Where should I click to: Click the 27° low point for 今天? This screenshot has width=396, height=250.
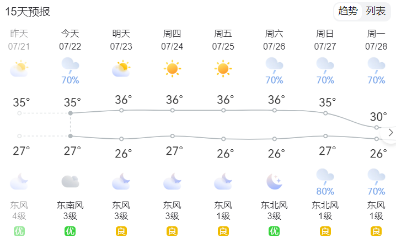71,136
